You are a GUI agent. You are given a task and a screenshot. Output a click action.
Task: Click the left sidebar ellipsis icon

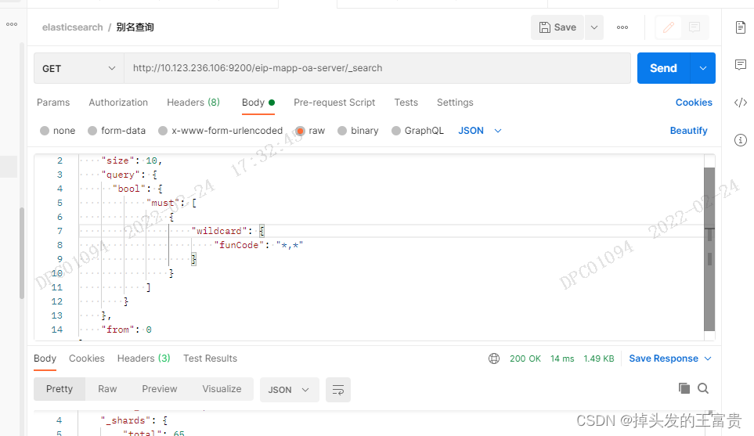pos(12,24)
